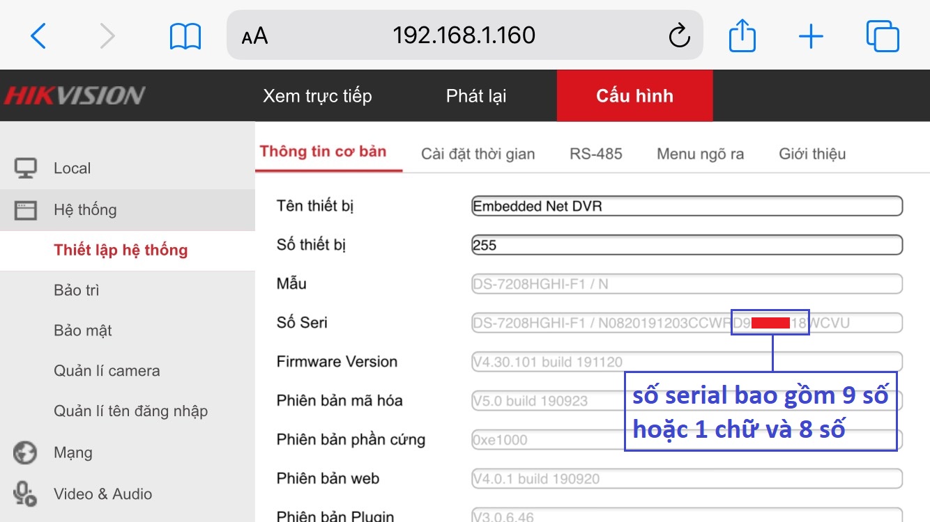Click the Số thiết bị label
Screen dimensions: 930x522
pos(311,245)
